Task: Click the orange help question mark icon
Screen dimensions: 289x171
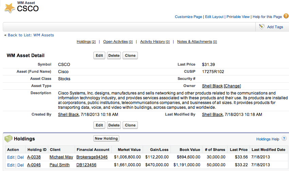Action: (x=286, y=16)
